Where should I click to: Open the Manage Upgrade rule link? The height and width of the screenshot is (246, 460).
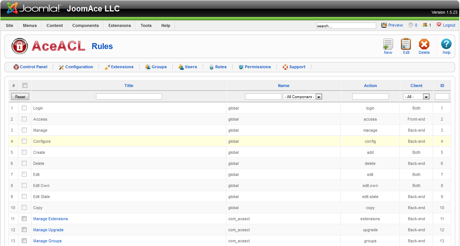pos(48,230)
